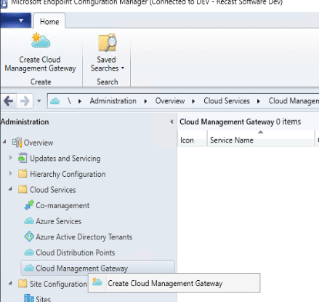Select Azure Services cloud icon
This screenshot has height=302, width=319.
point(29,221)
